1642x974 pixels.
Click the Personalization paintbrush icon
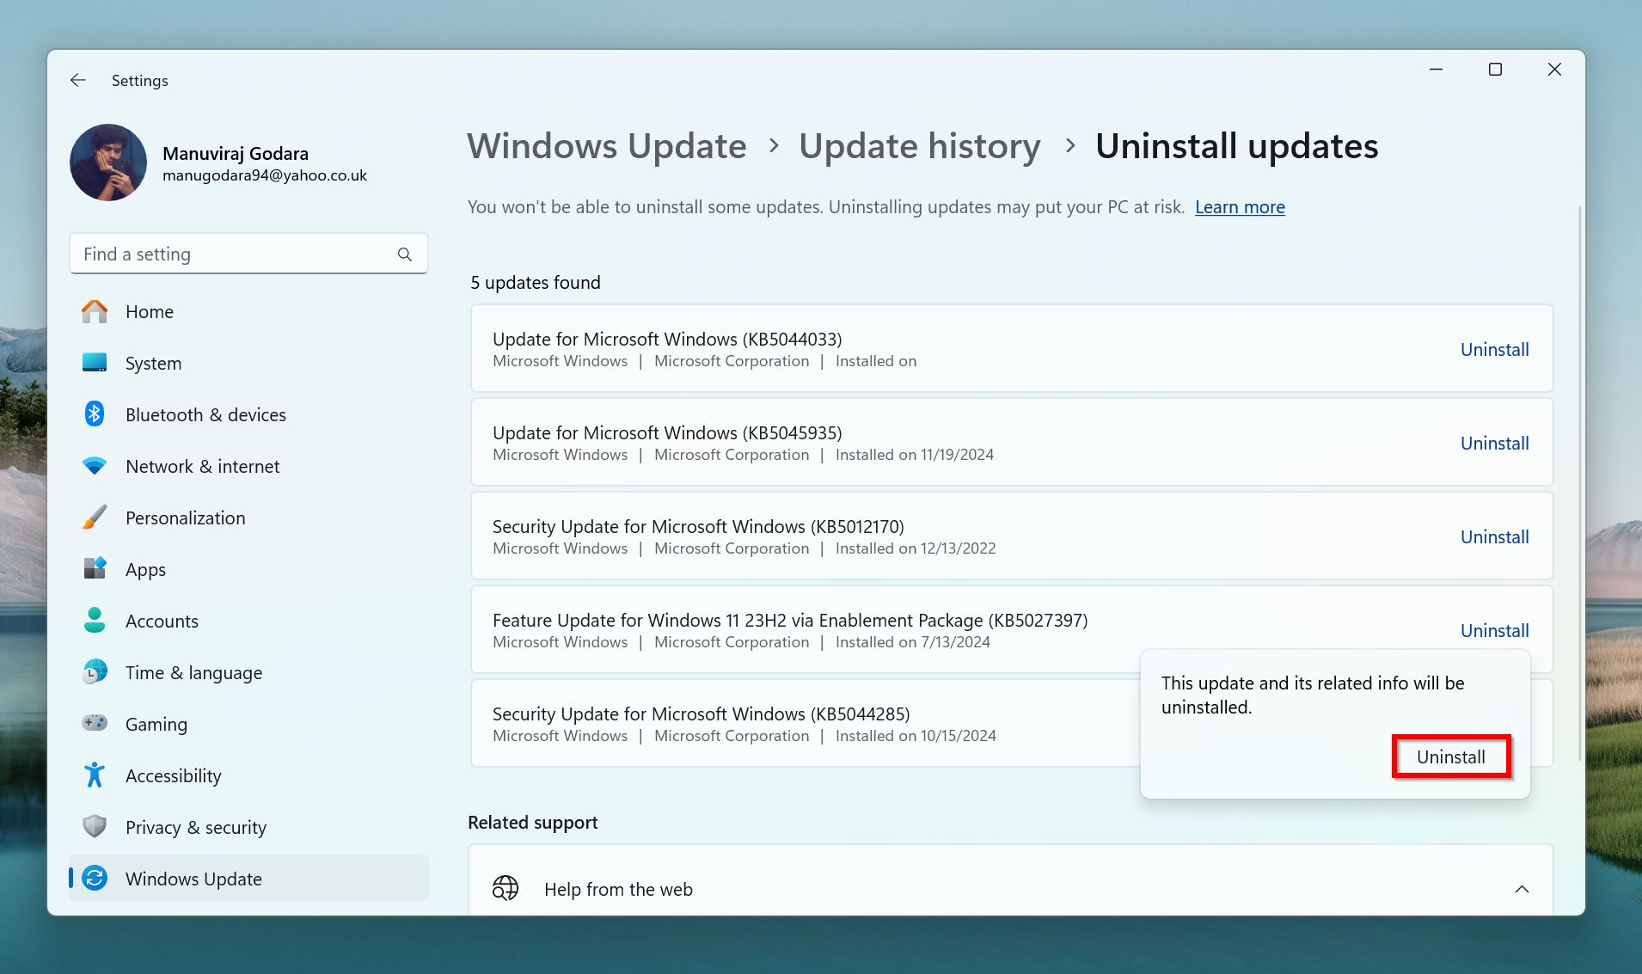point(95,518)
